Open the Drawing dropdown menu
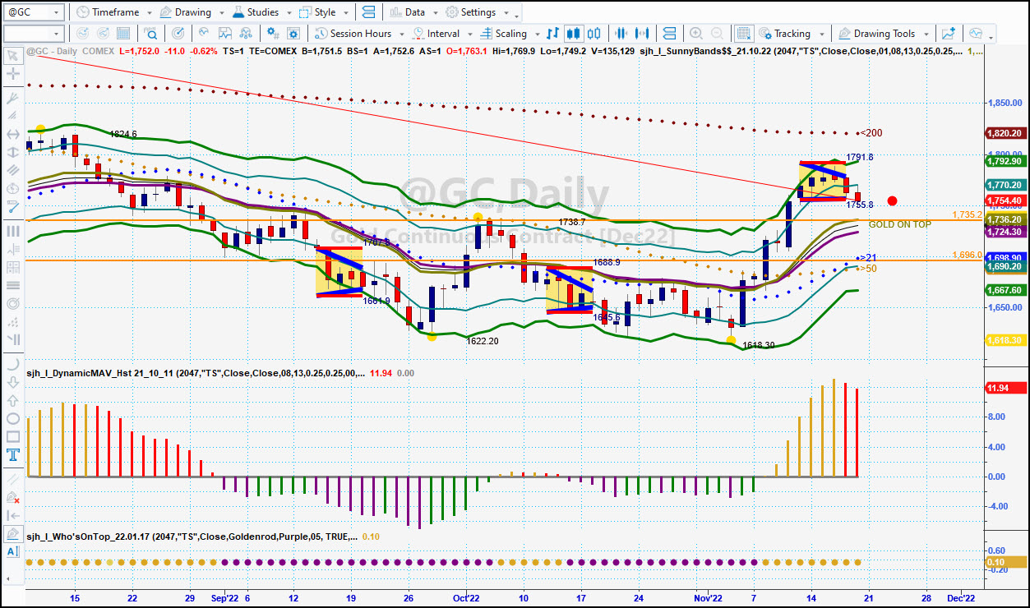Image resolution: width=1030 pixels, height=608 pixels. click(192, 12)
